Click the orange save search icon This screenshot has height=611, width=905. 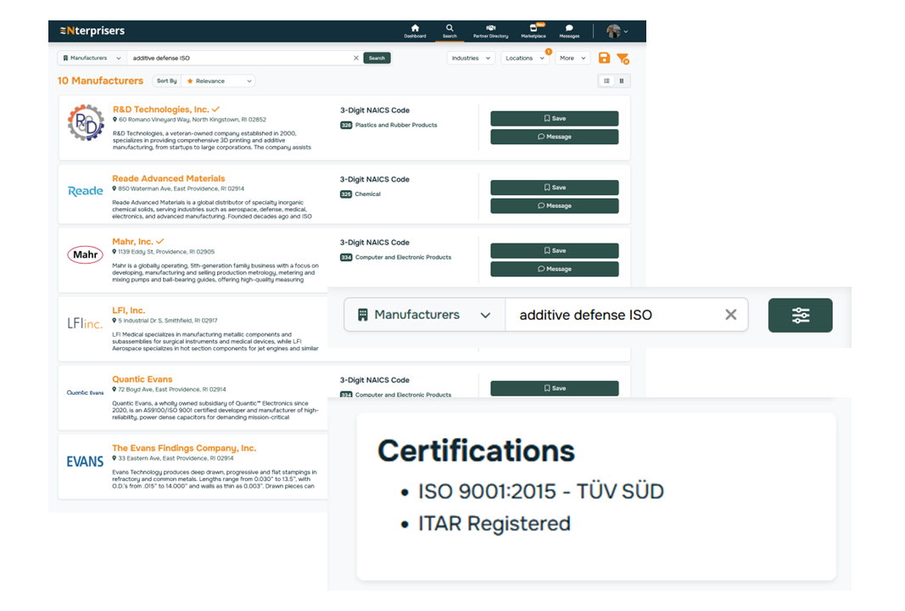604,58
